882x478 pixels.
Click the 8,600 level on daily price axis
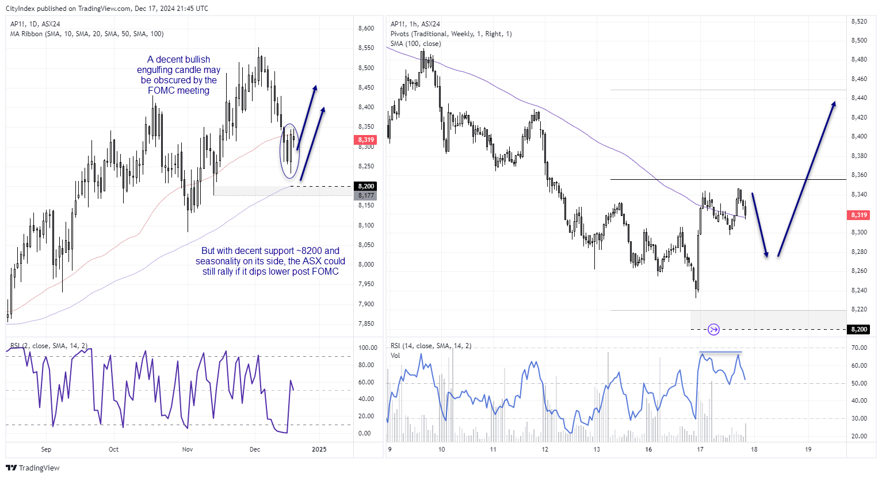pyautogui.click(x=366, y=28)
